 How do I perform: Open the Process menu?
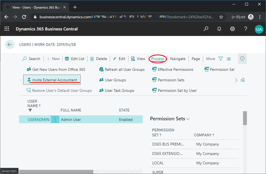pyautogui.click(x=157, y=59)
